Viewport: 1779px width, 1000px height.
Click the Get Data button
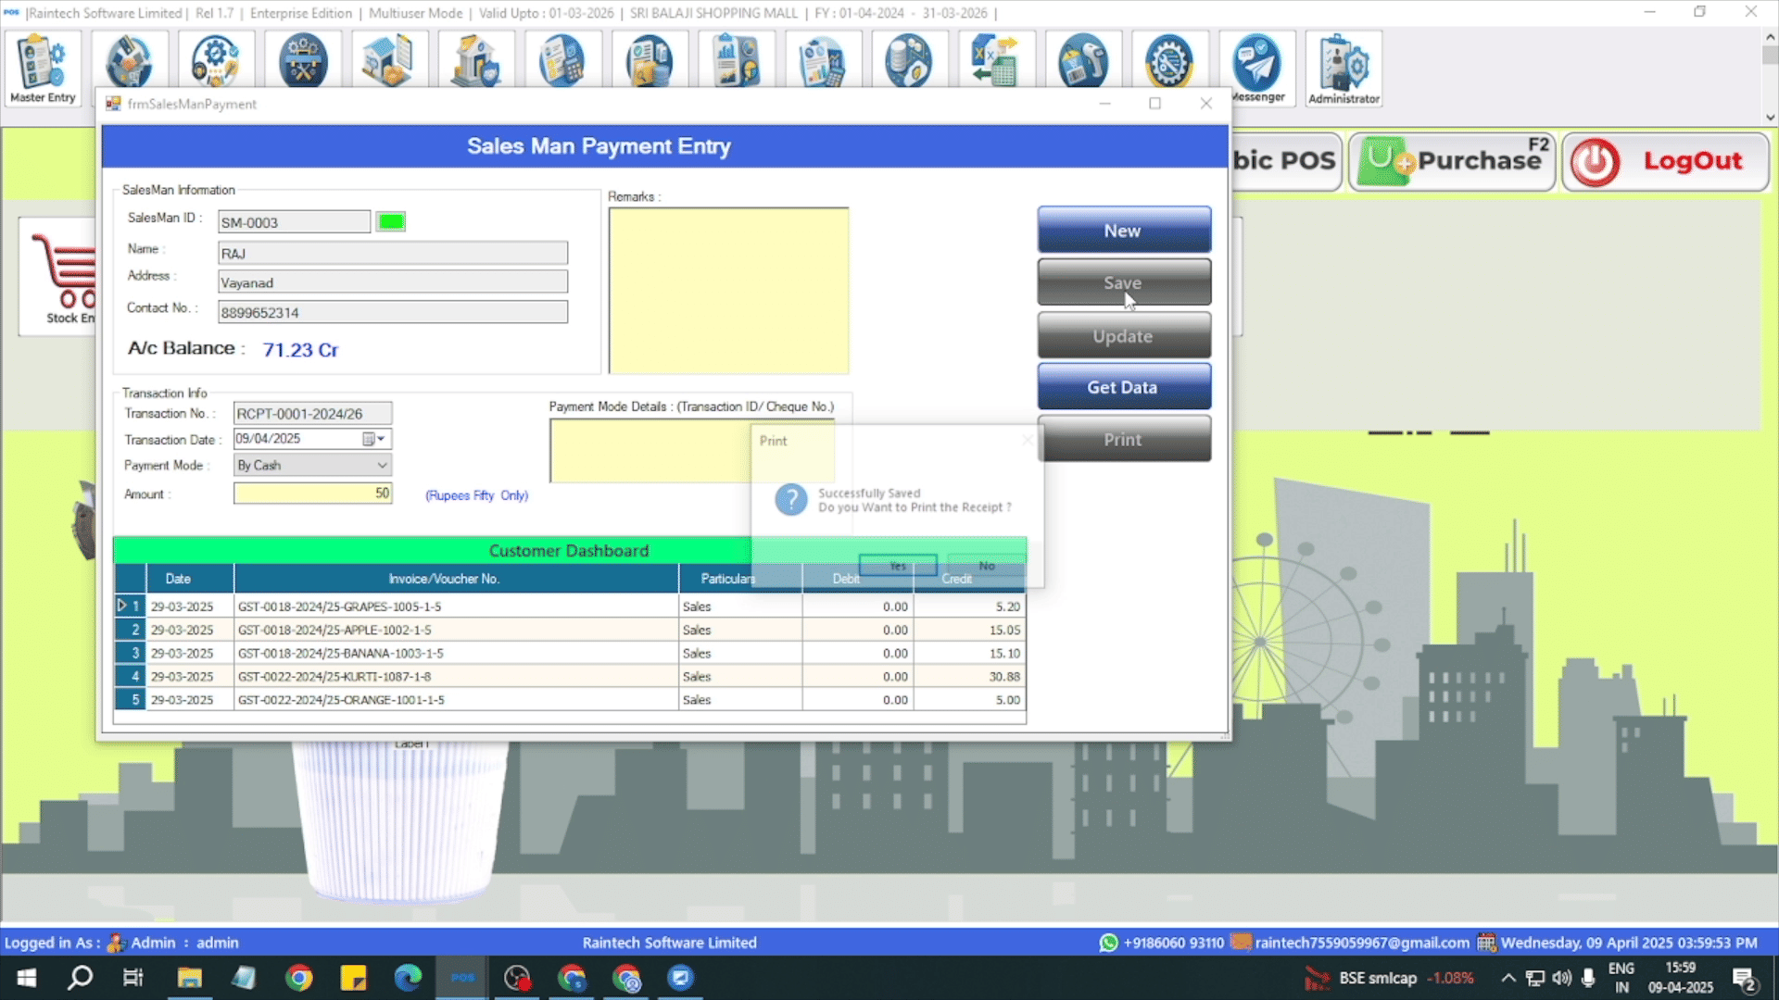tap(1123, 387)
